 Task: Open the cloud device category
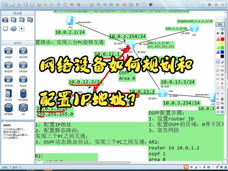(14, 28)
